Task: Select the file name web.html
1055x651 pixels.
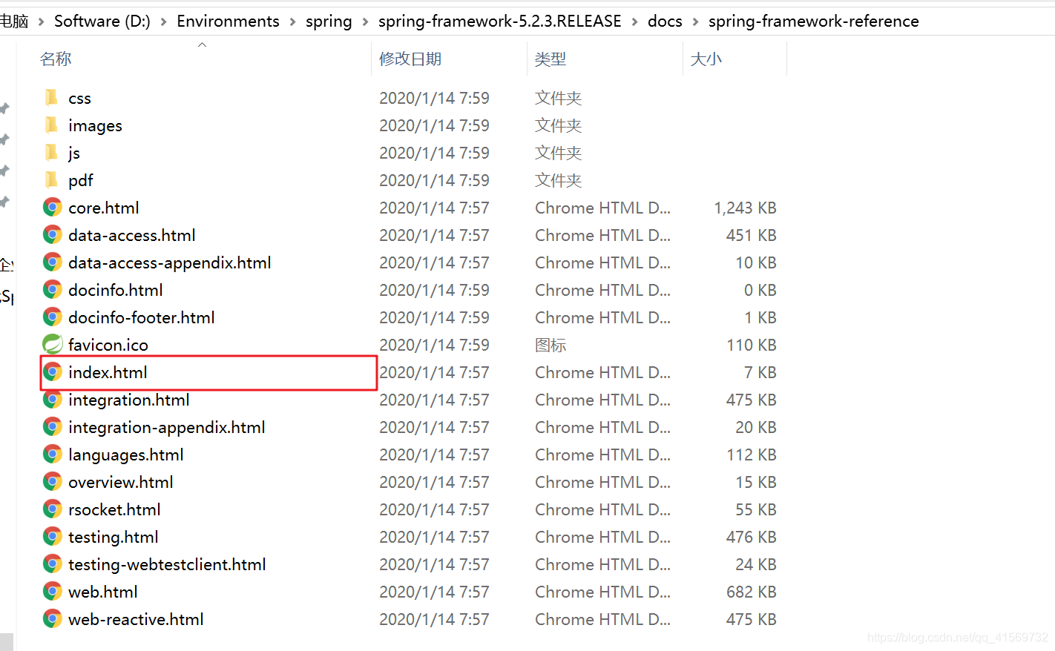Action: point(103,592)
